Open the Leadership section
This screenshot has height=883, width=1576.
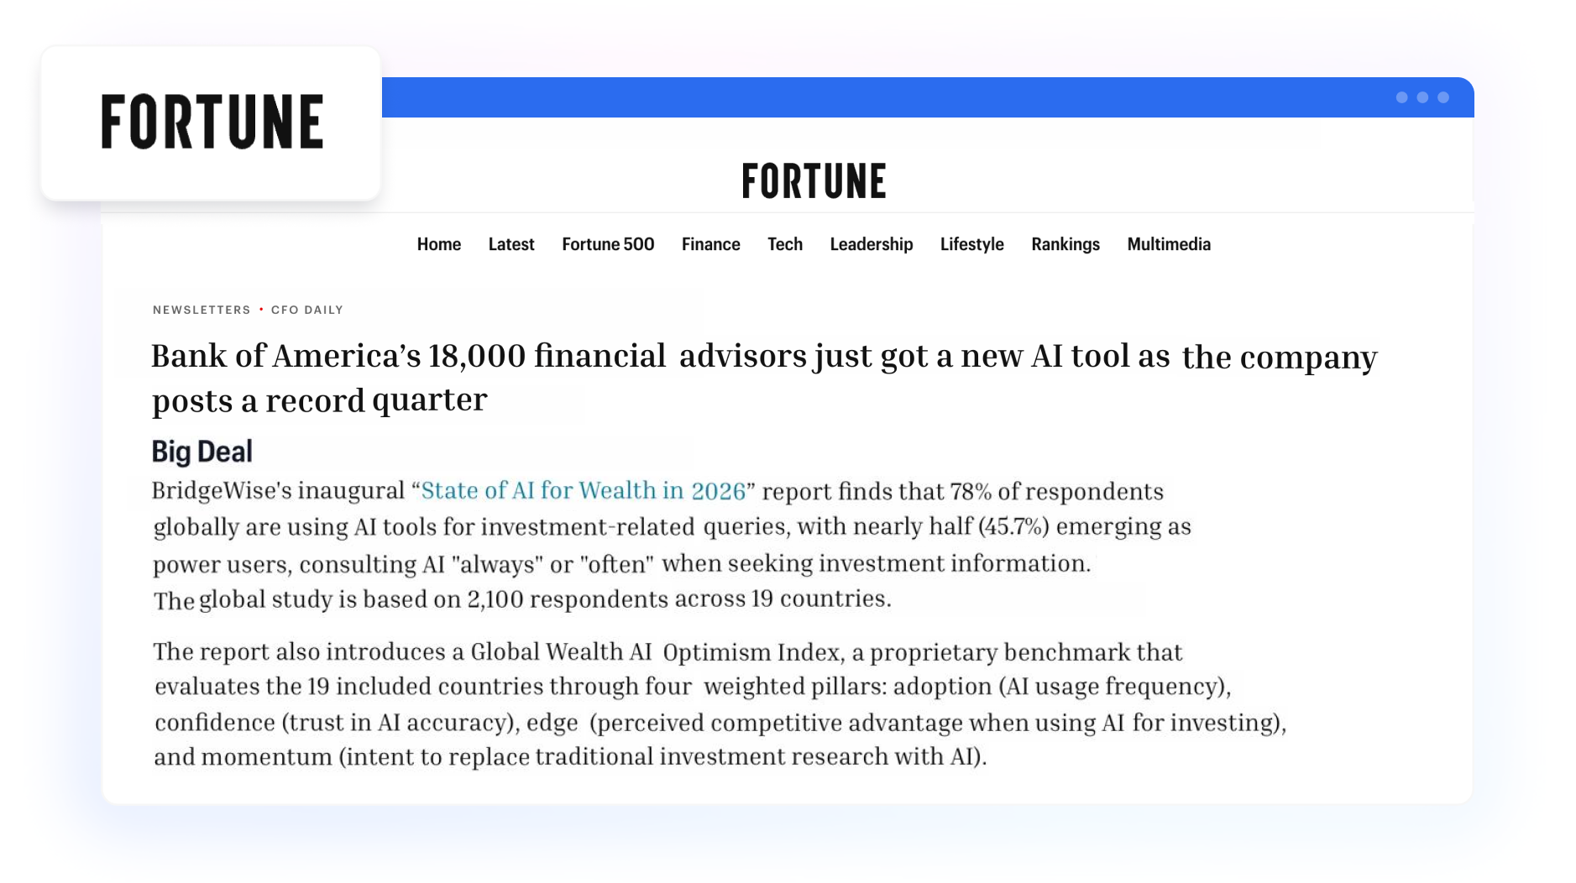pyautogui.click(x=871, y=244)
